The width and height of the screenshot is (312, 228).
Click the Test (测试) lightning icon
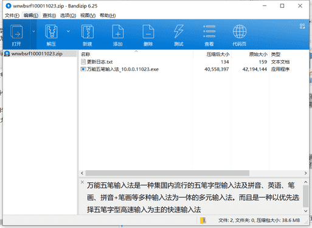point(179,32)
